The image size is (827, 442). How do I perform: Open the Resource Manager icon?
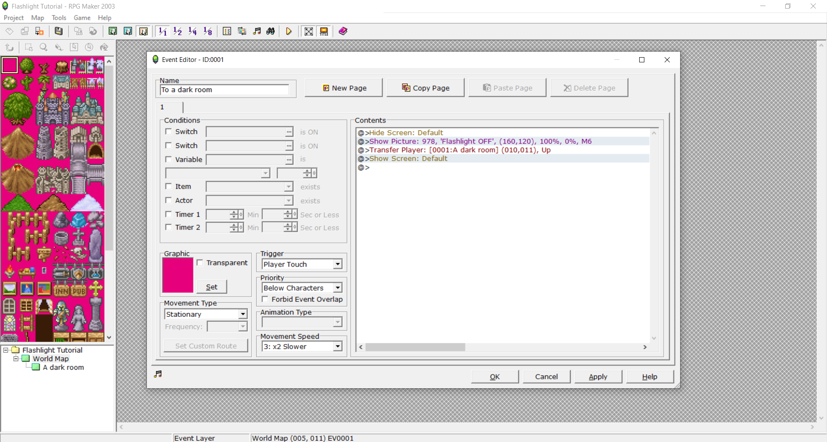point(242,31)
